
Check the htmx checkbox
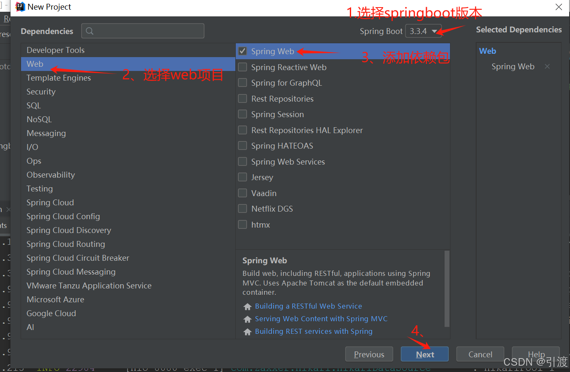242,225
